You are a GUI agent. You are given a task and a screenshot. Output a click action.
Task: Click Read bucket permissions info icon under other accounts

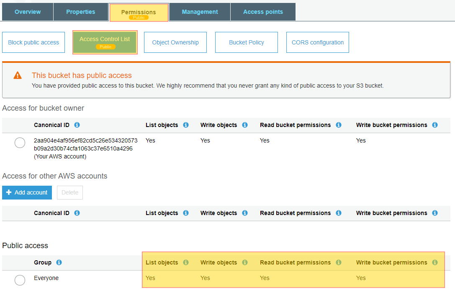(339, 213)
